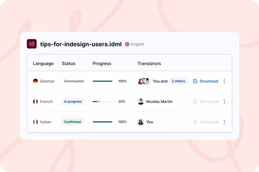Click the 100% value in German row
The image size is (259, 172).
point(122,81)
